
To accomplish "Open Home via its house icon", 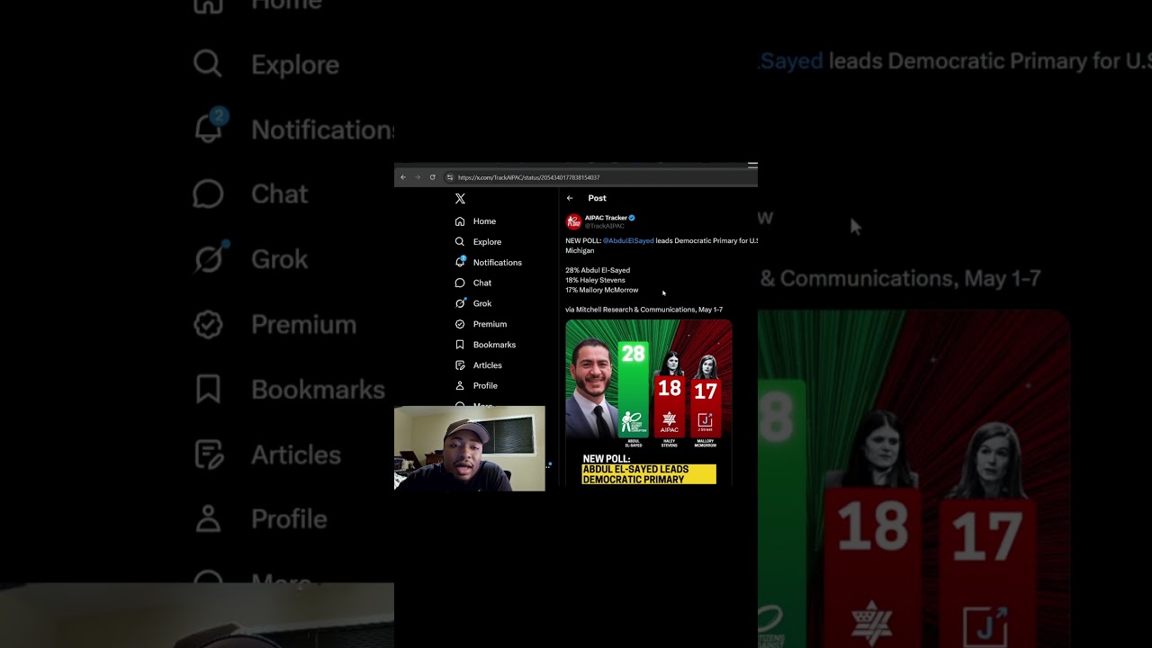I will [x=460, y=221].
